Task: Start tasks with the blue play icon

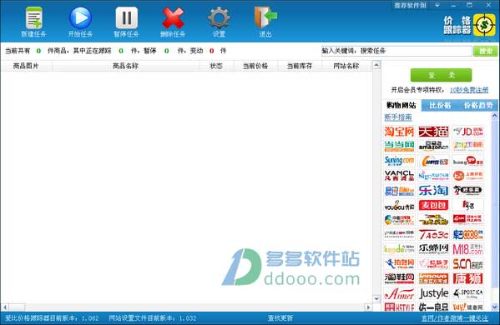Action: click(x=80, y=18)
